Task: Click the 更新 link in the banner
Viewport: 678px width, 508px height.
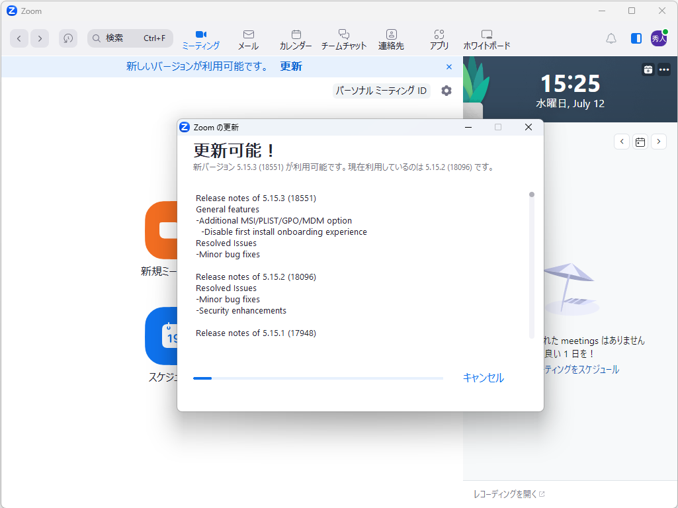Action: (x=290, y=67)
